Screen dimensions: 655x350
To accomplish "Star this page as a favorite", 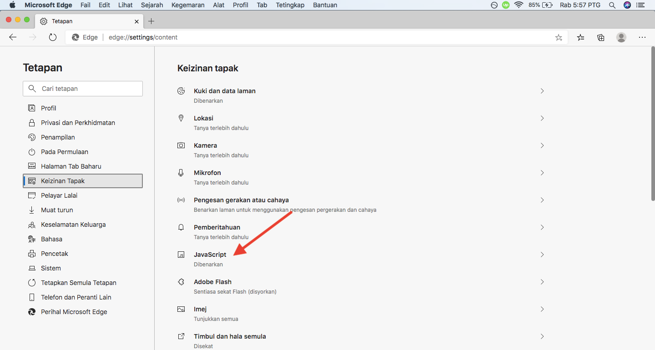I will pos(559,38).
